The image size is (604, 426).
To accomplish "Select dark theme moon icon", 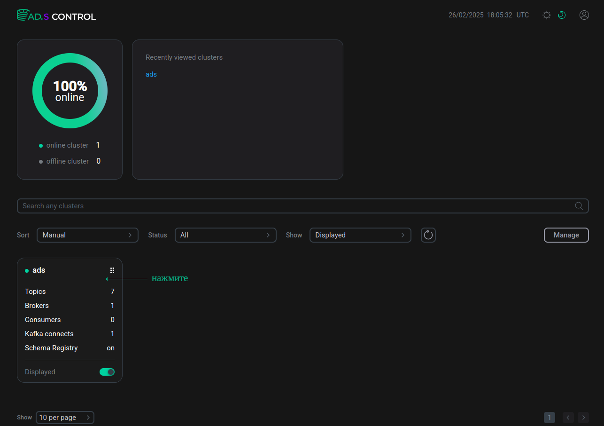I will [561, 15].
